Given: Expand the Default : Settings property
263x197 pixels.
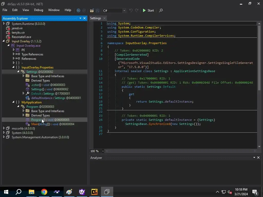Looking at the screenshot, I should tap(23, 93).
